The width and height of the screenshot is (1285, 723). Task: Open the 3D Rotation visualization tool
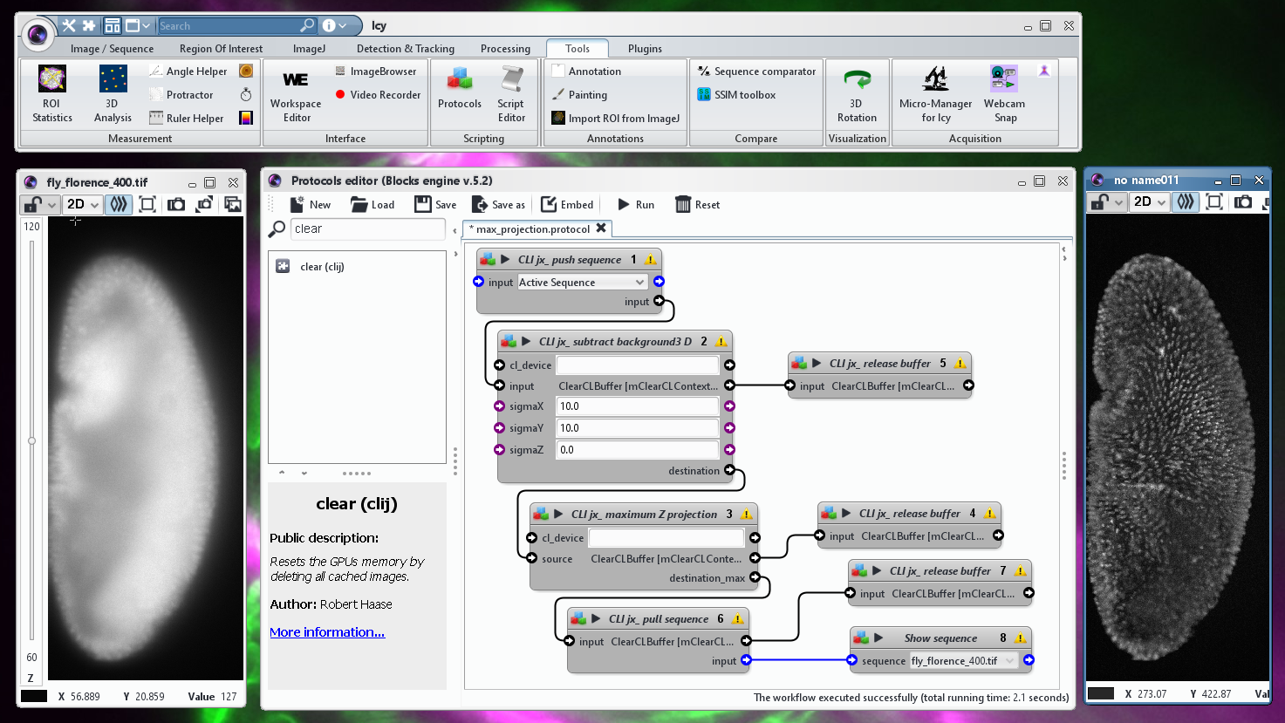857,92
